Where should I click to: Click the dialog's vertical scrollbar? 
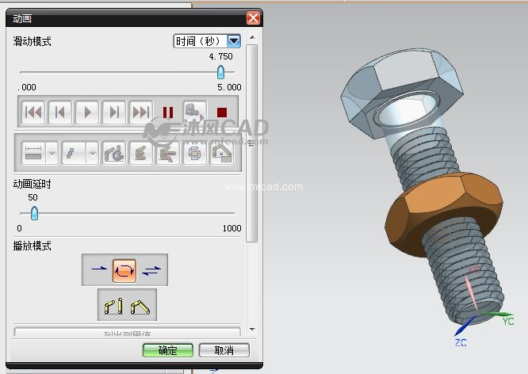coord(252,143)
